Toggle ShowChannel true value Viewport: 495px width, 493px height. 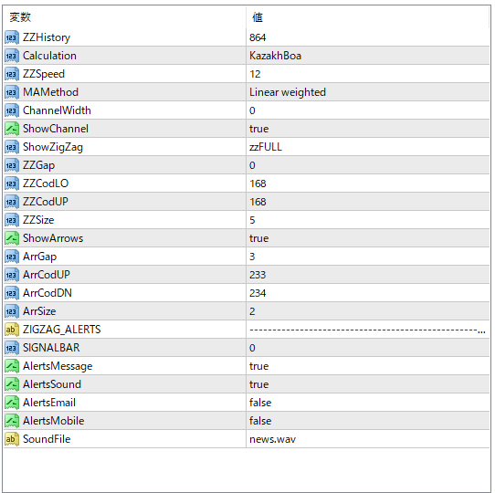(x=368, y=129)
